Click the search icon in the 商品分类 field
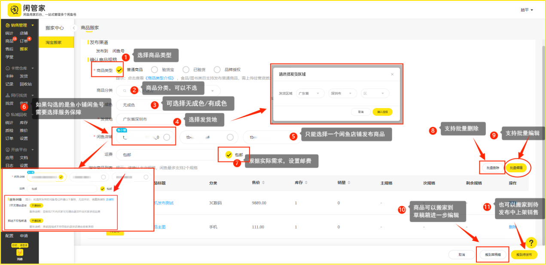 125,90
